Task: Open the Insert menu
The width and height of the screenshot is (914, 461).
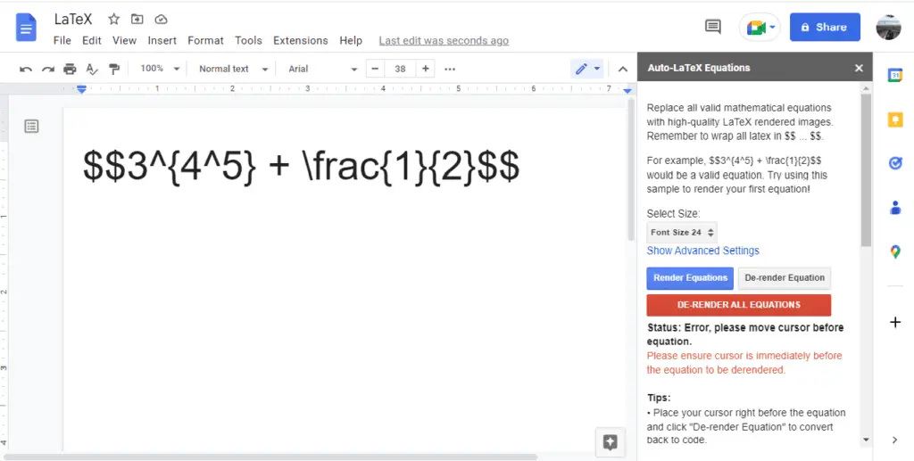Action: 162,41
